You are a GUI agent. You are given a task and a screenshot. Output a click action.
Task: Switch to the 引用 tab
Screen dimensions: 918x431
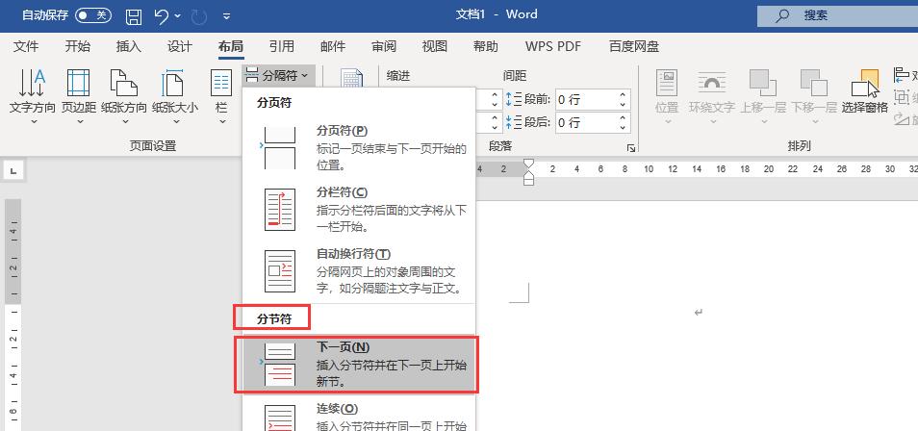click(x=282, y=46)
